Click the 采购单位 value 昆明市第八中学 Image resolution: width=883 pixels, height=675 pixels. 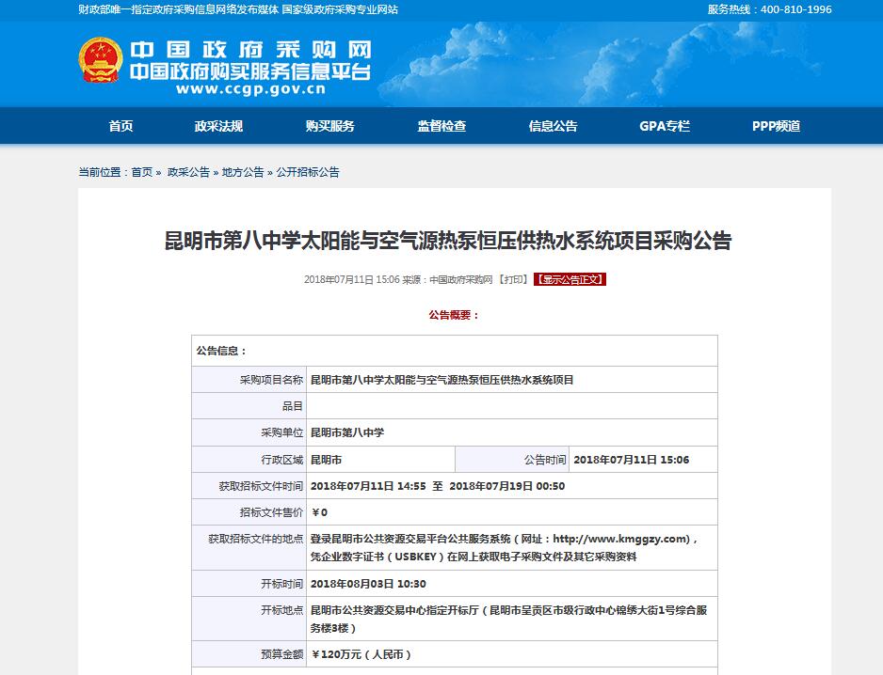pyautogui.click(x=347, y=432)
